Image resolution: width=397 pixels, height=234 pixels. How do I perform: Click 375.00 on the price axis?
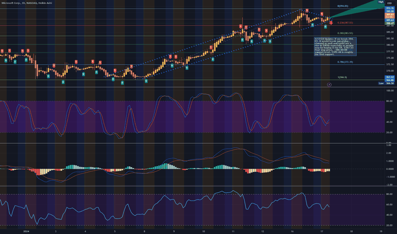click(390, 58)
